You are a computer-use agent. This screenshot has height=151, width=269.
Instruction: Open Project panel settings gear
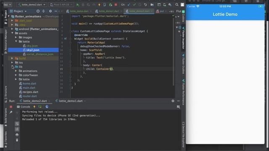pyautogui.click(x=50, y=11)
